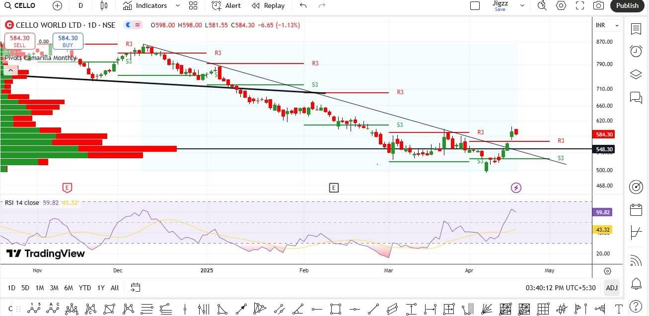649x316 pixels.
Task: Click the Publish button
Action: [x=627, y=5]
